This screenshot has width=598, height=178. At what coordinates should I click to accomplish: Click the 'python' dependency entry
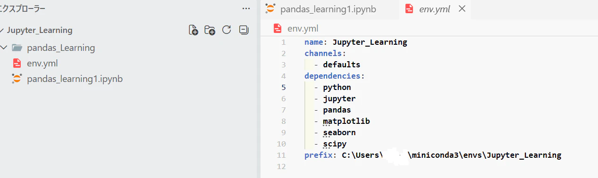pyautogui.click(x=337, y=87)
